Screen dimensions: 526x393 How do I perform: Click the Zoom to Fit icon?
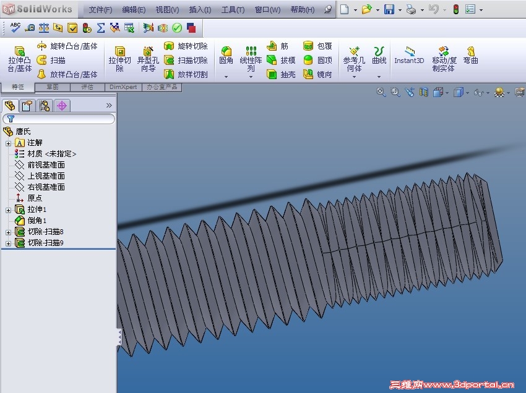click(381, 92)
